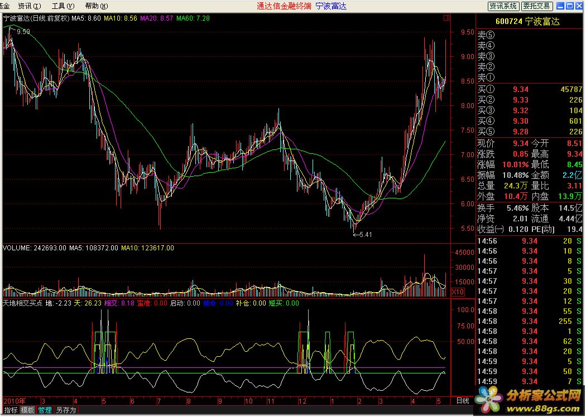Maximize the trading terminal window

click(570, 6)
